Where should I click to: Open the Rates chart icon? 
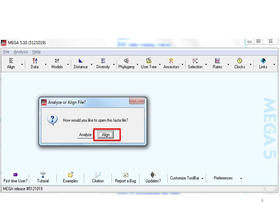click(x=217, y=61)
